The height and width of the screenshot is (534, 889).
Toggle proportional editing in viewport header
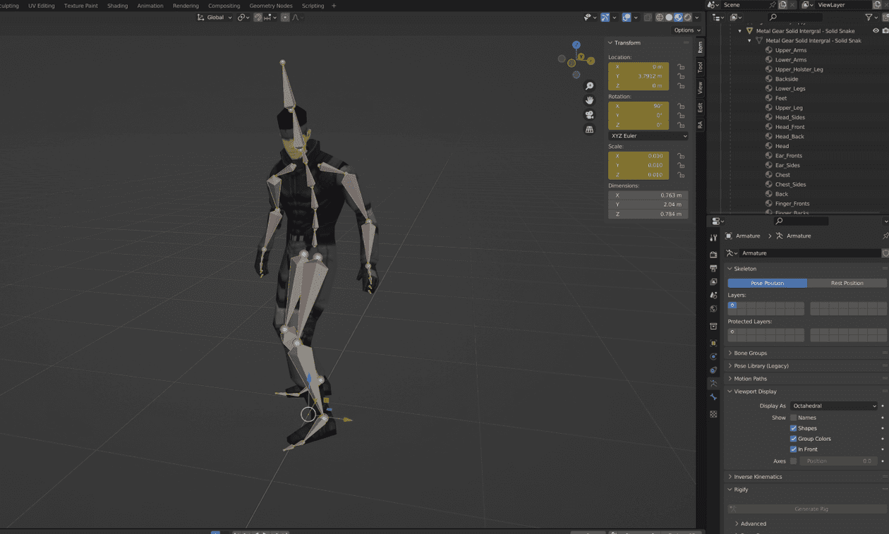pos(285,18)
